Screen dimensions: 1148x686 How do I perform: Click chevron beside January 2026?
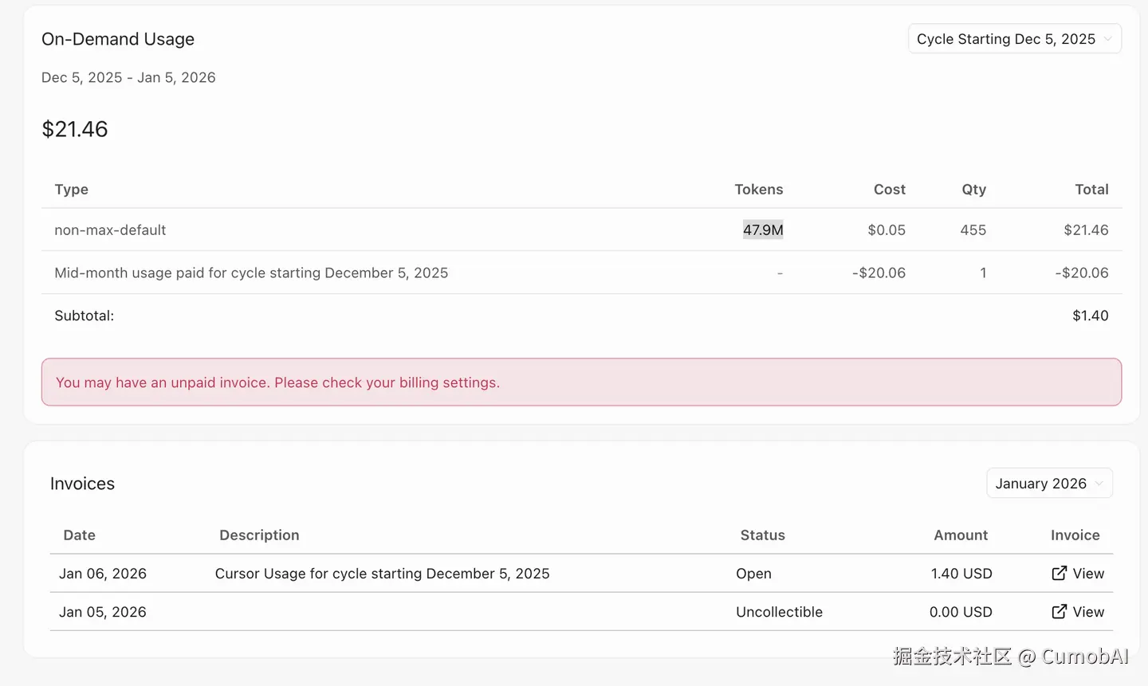click(1099, 484)
